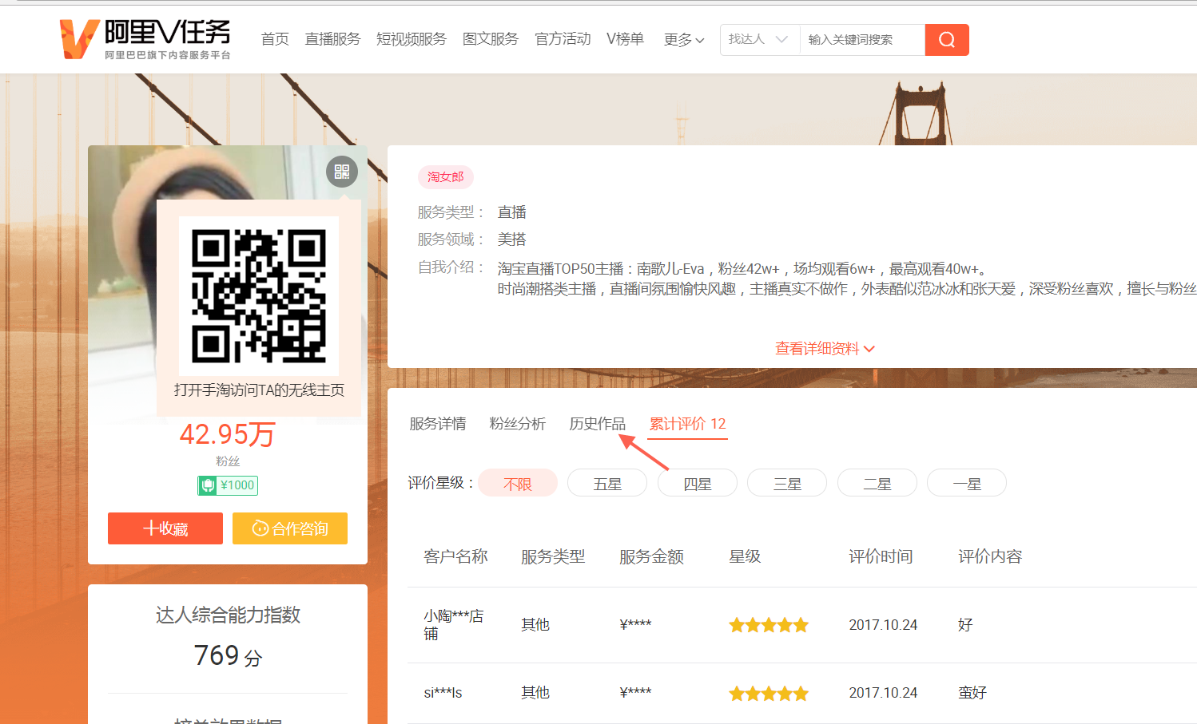Click the 淘女郎 tag badge
Viewport: 1197px width, 724px height.
[x=446, y=177]
